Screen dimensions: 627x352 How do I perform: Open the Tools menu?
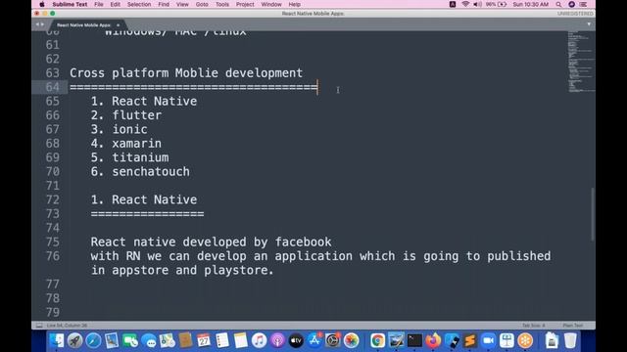click(222, 4)
